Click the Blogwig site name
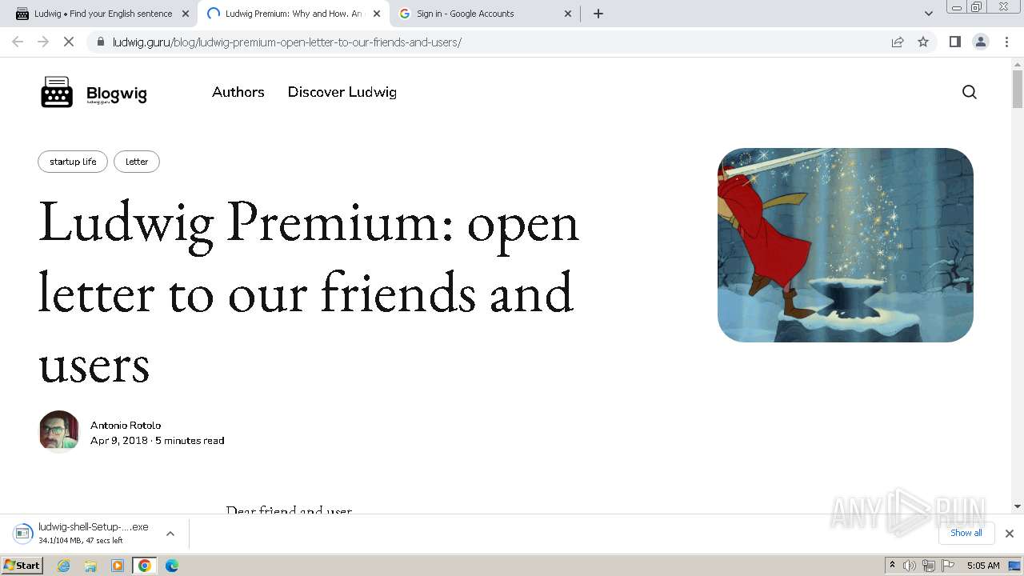 pyautogui.click(x=117, y=94)
